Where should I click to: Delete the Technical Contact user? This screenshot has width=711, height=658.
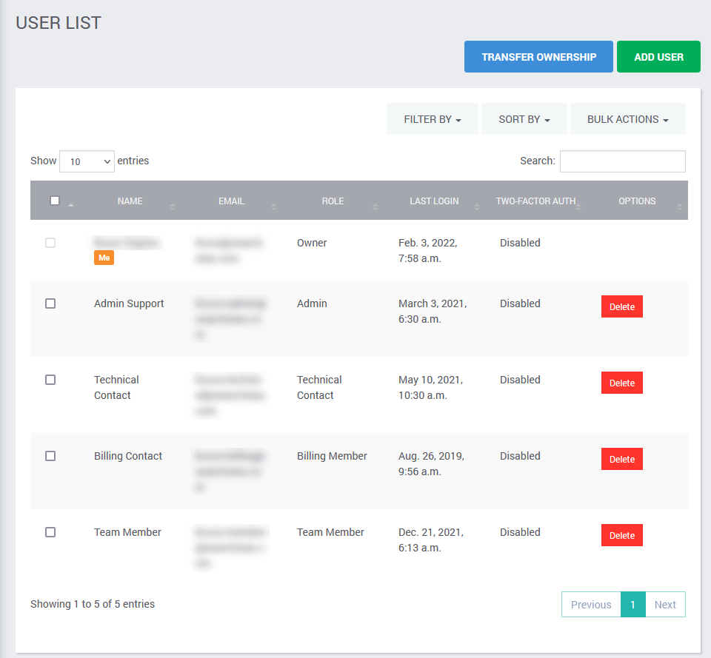[621, 383]
